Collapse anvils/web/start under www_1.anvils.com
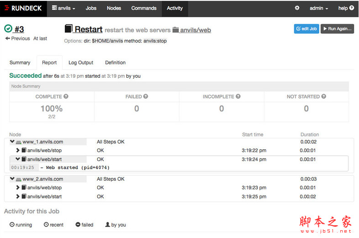Image resolution: width=359 pixels, height=238 pixels. point(18,159)
